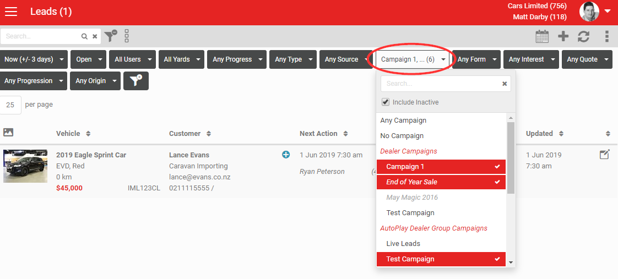The height and width of the screenshot is (279, 618).
Task: Open user profile menu arrow
Action: 608,12
